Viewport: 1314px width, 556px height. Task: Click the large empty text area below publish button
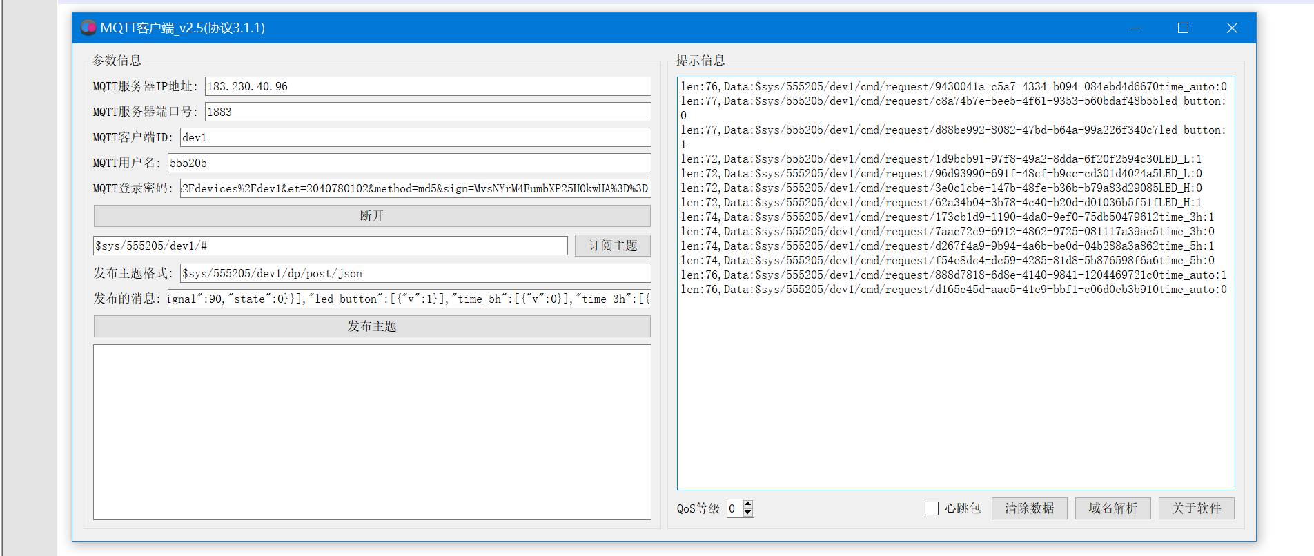[x=372, y=432]
